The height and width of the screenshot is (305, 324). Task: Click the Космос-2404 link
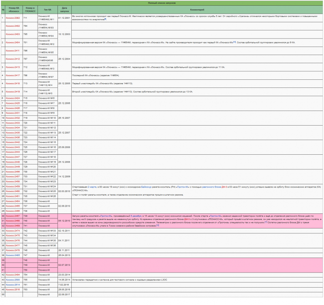pos(13,42)
